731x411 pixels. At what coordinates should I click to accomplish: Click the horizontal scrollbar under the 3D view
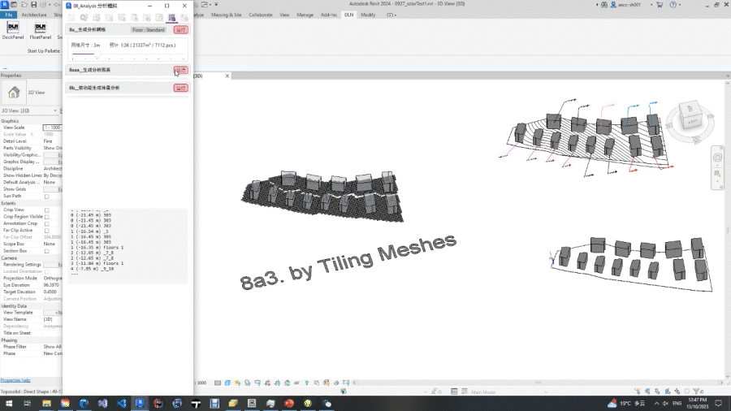click(x=538, y=383)
